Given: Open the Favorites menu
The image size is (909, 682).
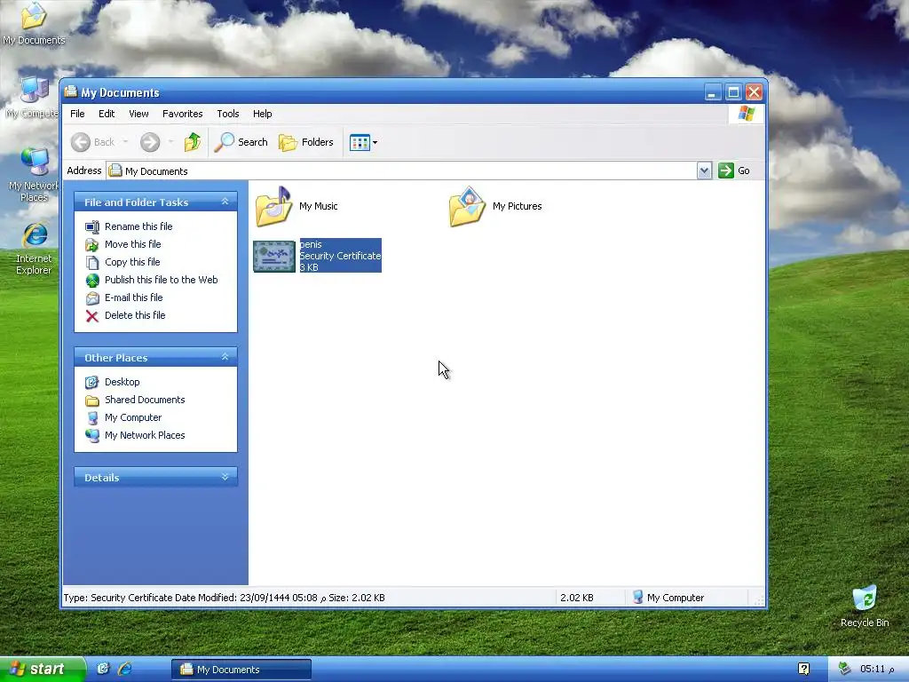Looking at the screenshot, I should point(183,114).
